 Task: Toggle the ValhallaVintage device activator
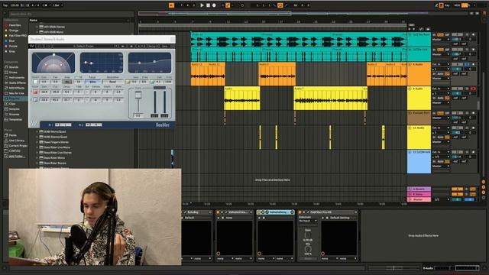point(218,212)
